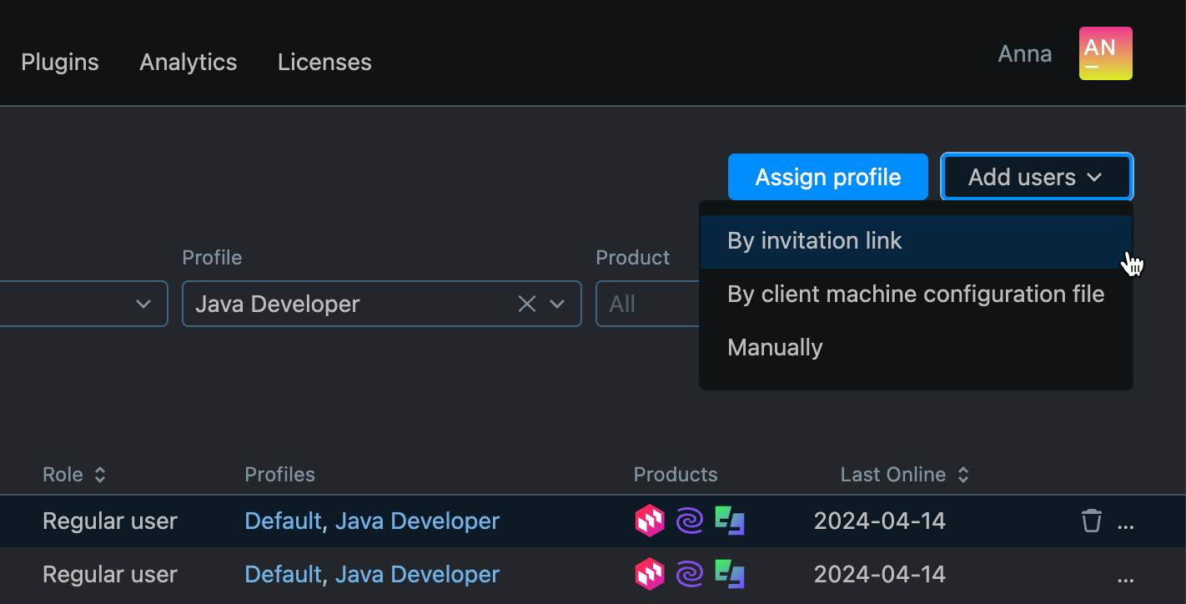Screen dimensions: 1186x604
Task: Open the Java Developer profile link
Action: (x=417, y=520)
